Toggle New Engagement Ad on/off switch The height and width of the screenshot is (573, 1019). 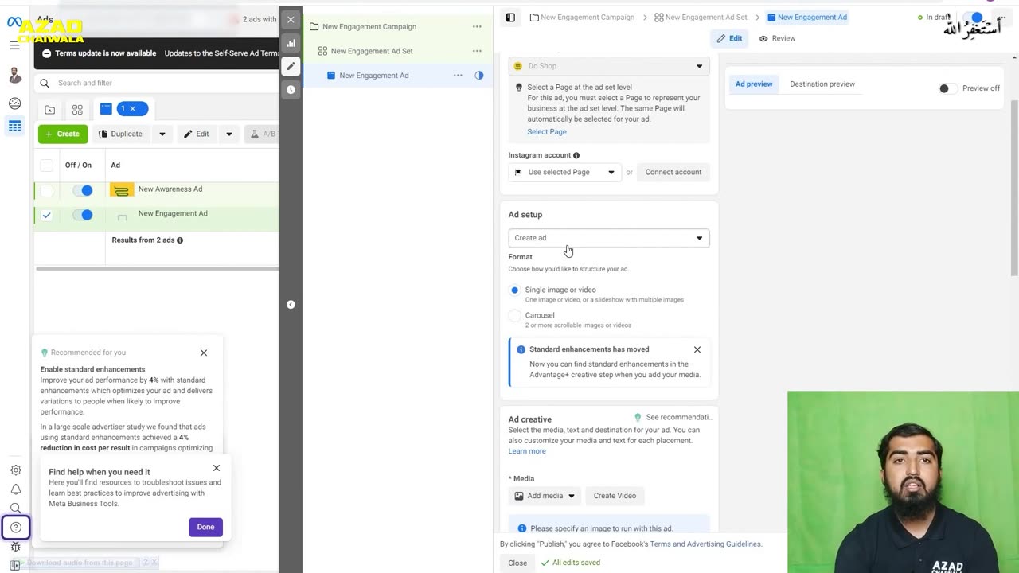(82, 215)
